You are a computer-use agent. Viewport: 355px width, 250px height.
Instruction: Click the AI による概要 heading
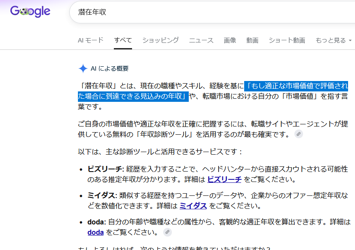tap(110, 68)
